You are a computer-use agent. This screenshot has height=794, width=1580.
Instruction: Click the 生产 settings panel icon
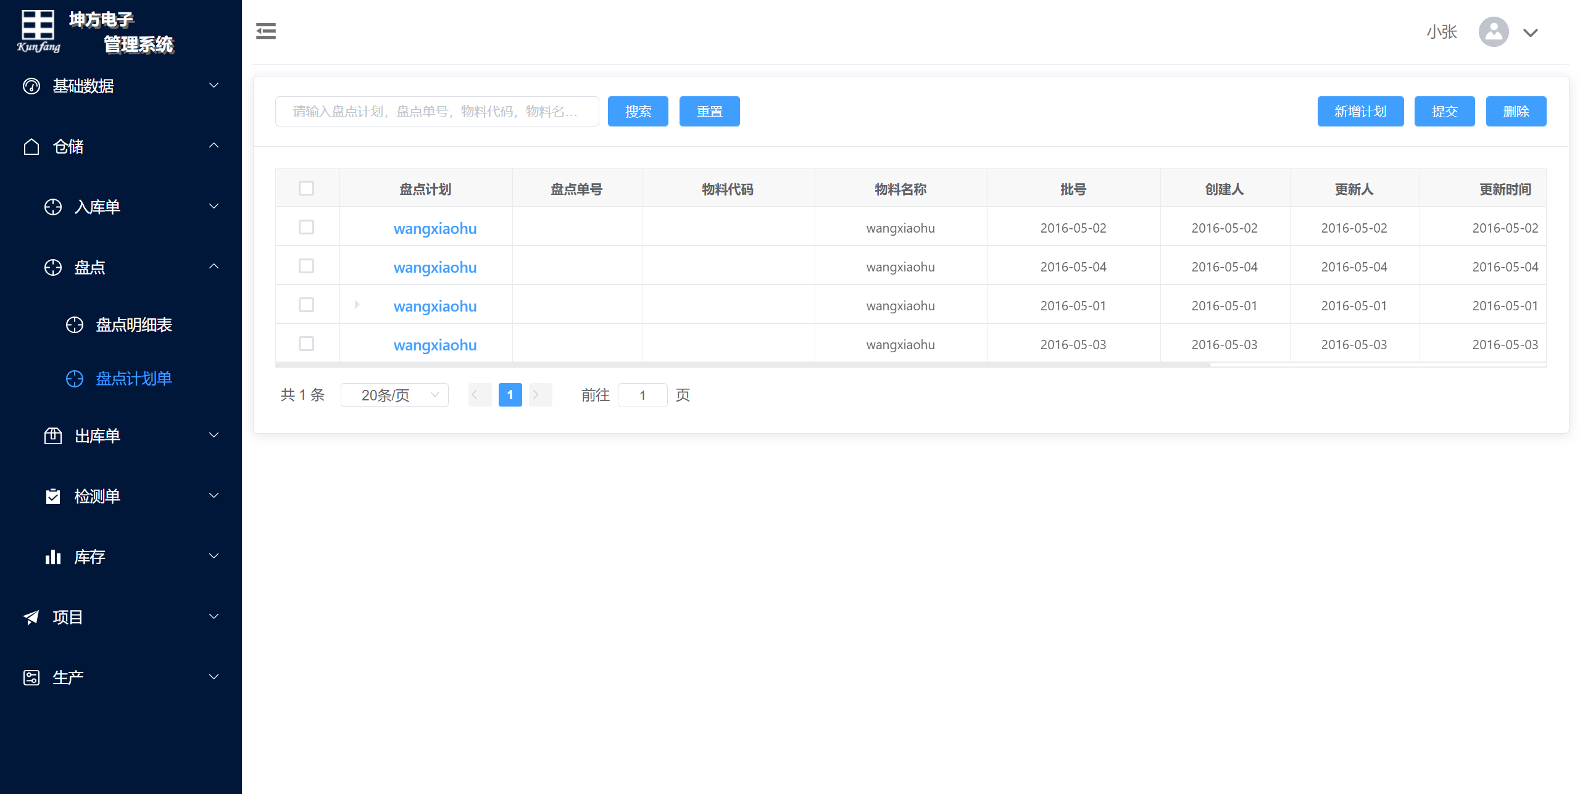(x=31, y=677)
